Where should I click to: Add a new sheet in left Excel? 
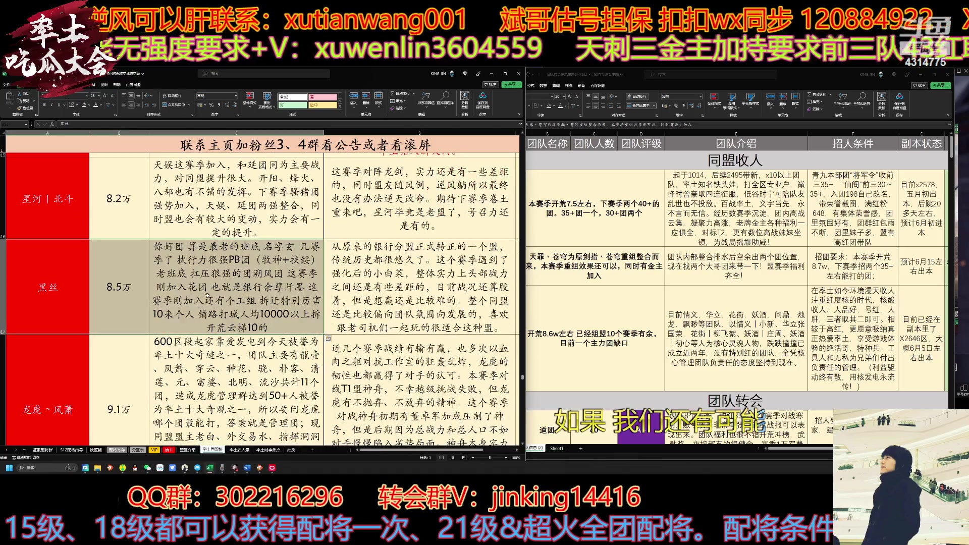pyautogui.click(x=312, y=450)
